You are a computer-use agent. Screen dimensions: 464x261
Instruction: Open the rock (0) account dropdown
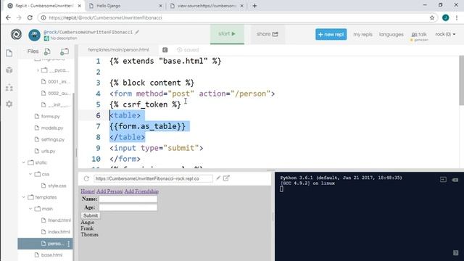point(445,34)
